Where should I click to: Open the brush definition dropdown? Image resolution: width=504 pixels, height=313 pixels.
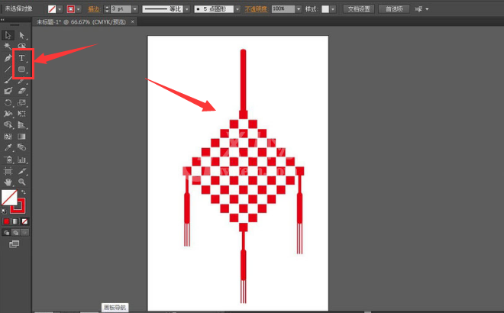click(237, 9)
